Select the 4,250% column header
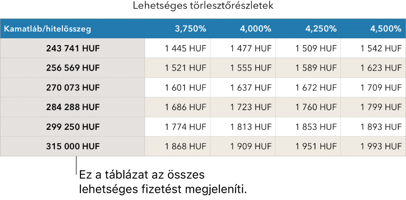Image resolution: width=406 pixels, height=200 pixels. tap(308, 29)
